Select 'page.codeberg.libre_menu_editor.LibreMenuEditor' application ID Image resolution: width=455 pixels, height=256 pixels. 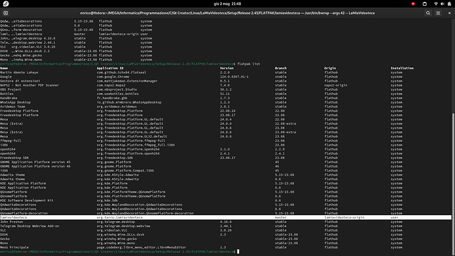141,247
